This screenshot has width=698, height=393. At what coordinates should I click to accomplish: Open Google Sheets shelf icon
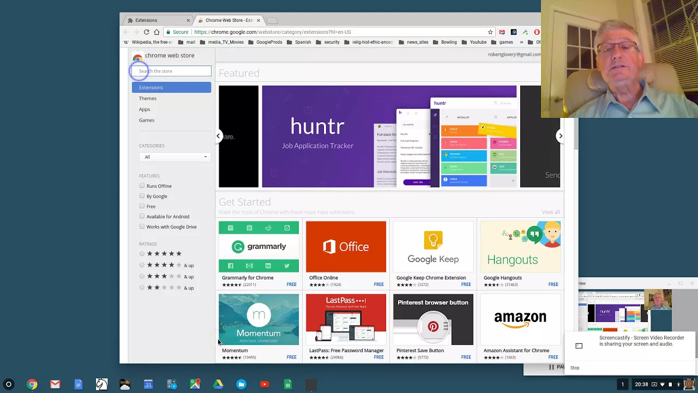point(288,384)
